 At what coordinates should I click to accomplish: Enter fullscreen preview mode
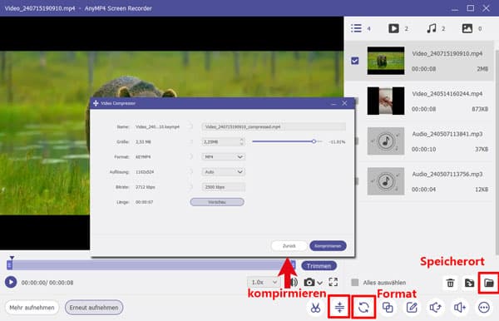(333, 282)
